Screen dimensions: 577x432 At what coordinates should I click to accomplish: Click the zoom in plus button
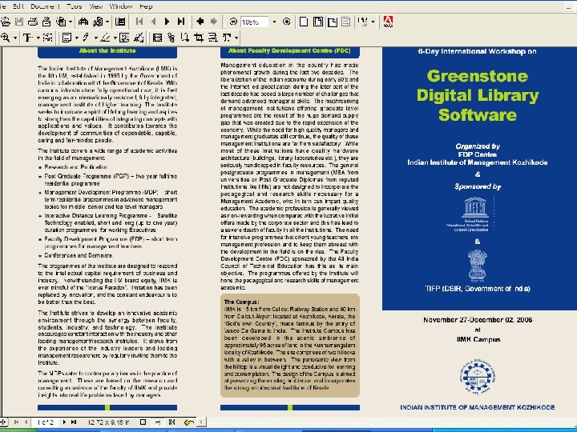click(287, 22)
